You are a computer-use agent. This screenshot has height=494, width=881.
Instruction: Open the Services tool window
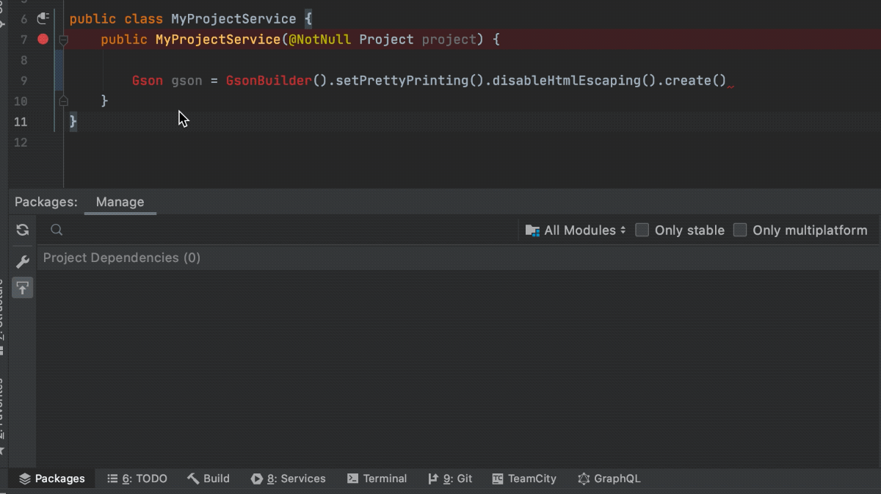(x=289, y=479)
